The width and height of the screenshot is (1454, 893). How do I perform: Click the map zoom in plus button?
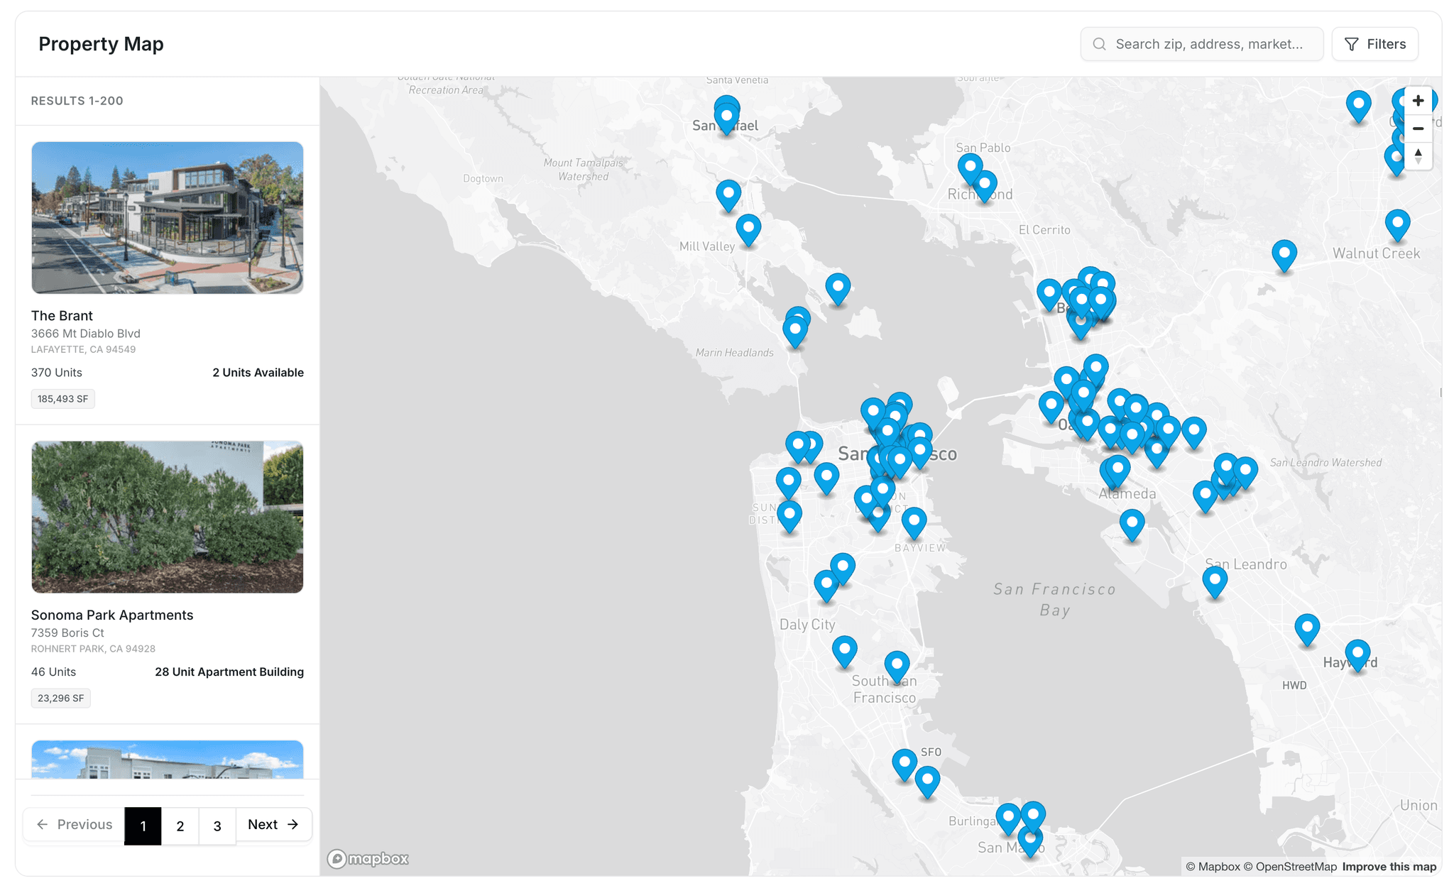pos(1418,101)
